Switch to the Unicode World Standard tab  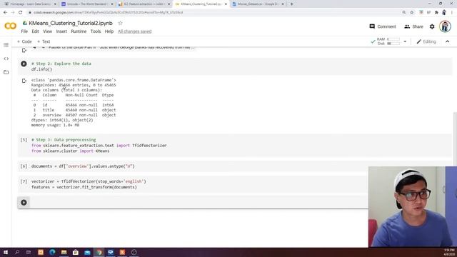[86, 4]
